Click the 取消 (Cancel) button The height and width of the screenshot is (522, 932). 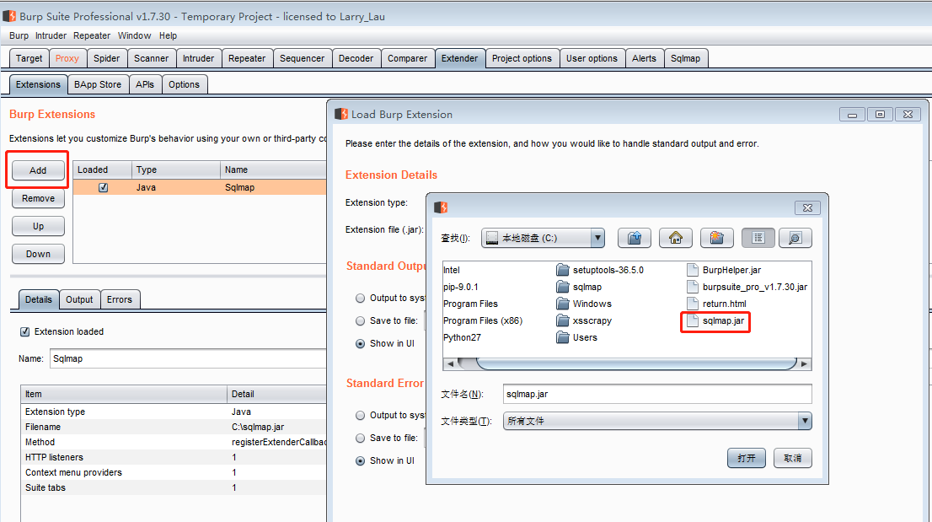792,459
